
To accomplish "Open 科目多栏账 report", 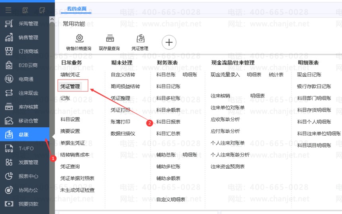I will (168, 98).
